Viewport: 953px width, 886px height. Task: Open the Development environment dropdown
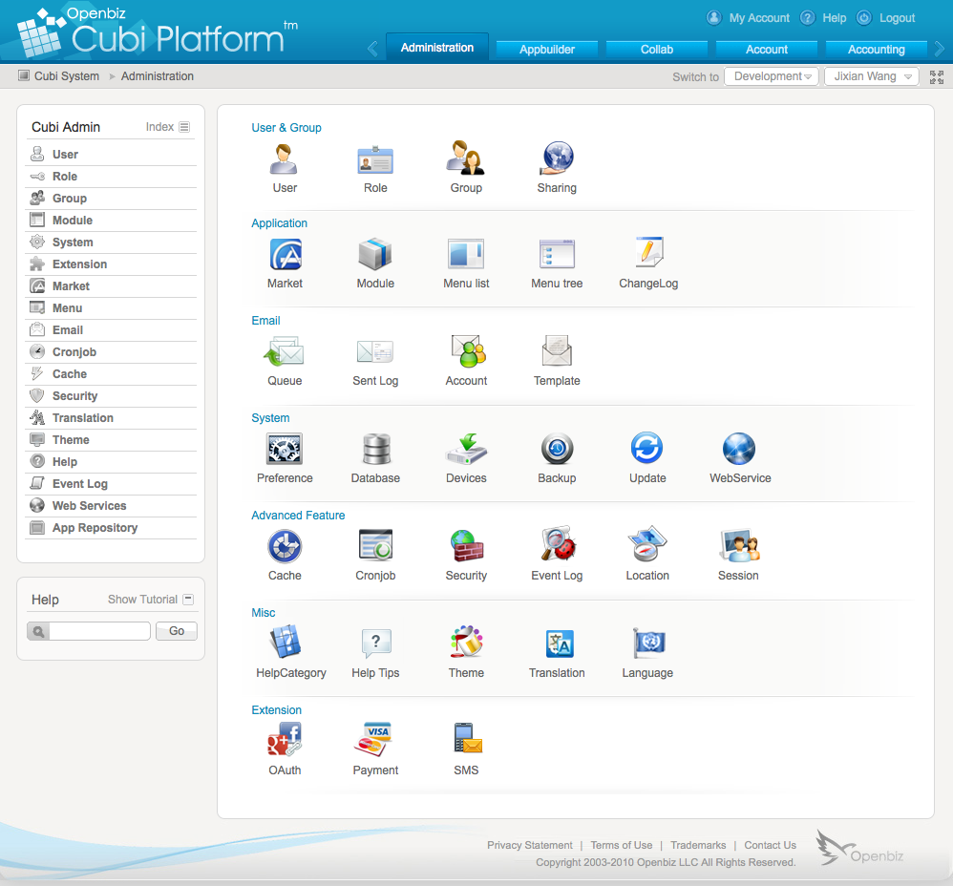[771, 76]
